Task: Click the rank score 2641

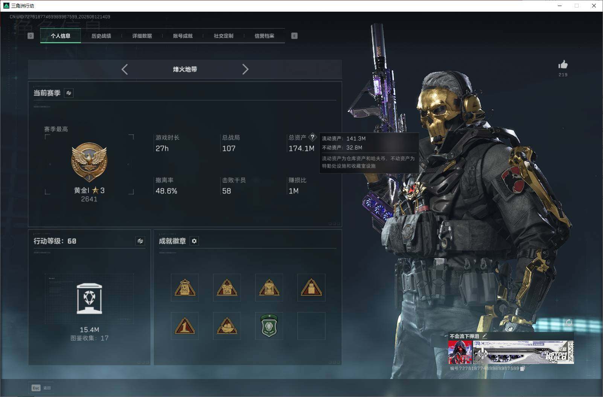Action: tap(89, 199)
